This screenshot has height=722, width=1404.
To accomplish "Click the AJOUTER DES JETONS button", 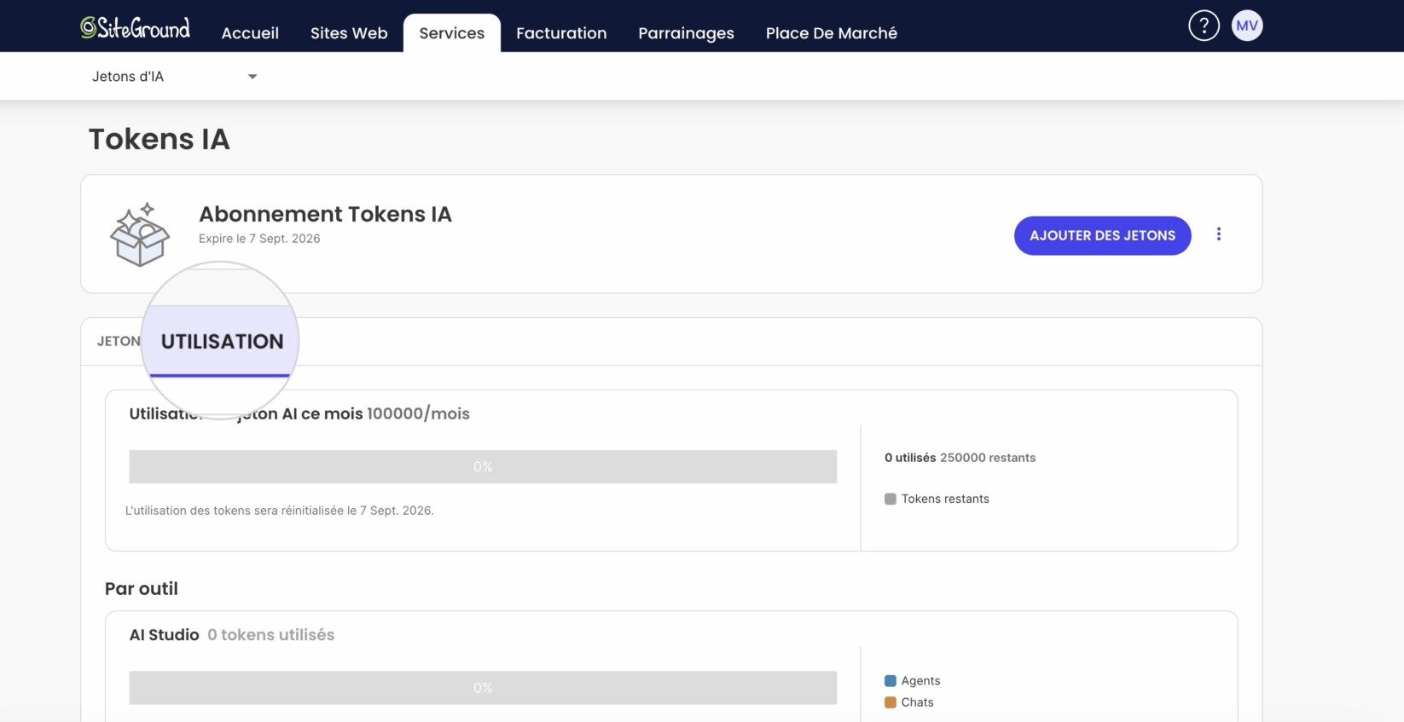I will [x=1102, y=235].
